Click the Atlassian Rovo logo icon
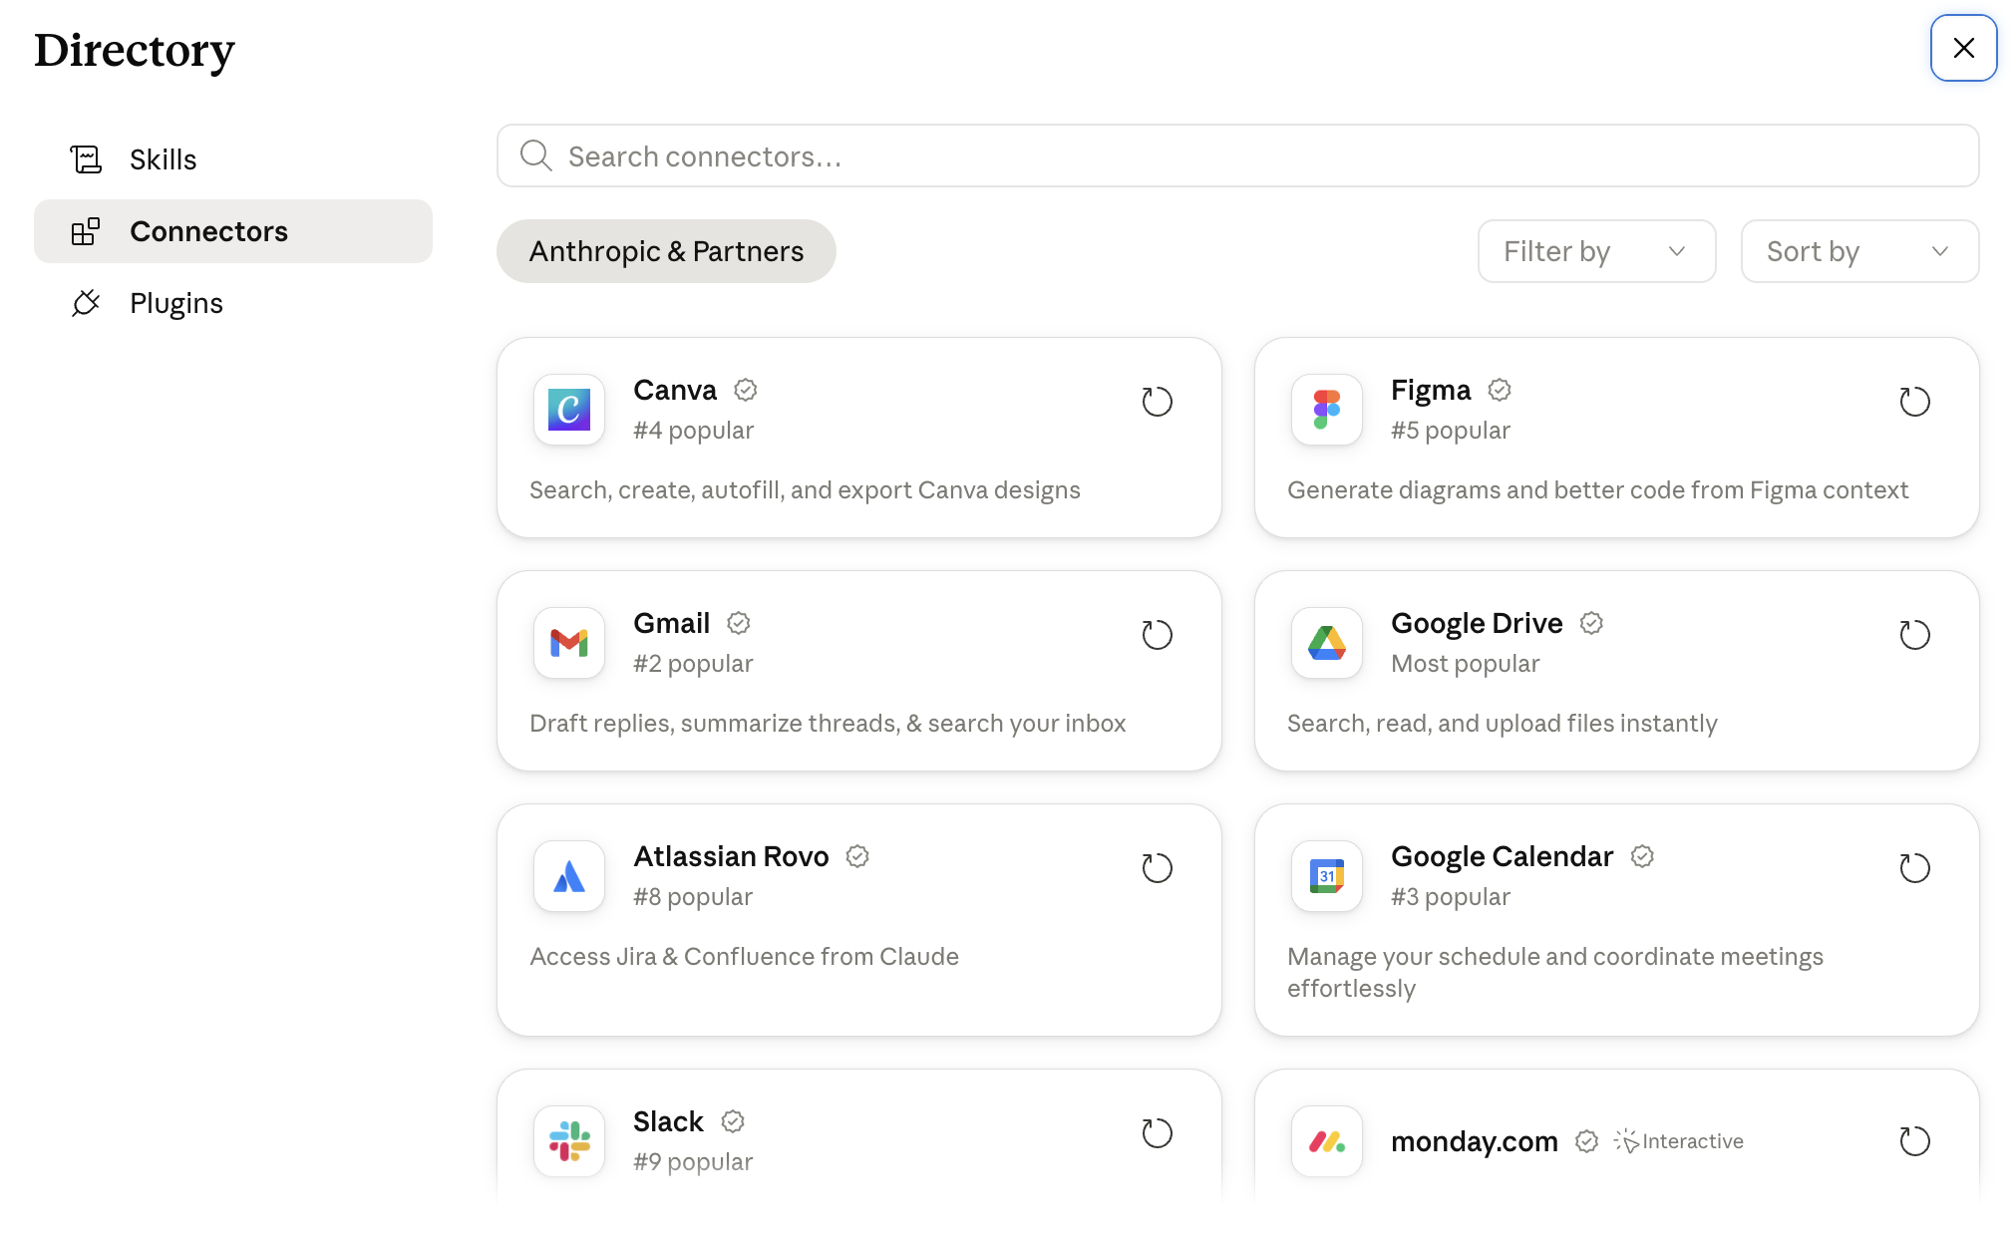Screen dimensions: 2016x1234 [x=569, y=876]
